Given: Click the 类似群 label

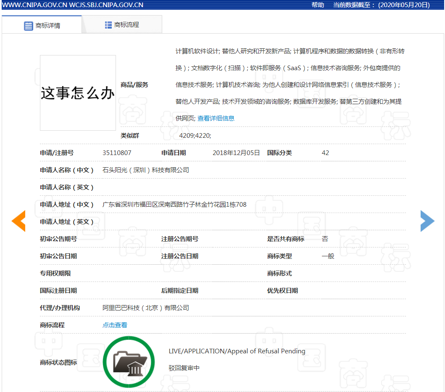Looking at the screenshot, I should tap(130, 136).
